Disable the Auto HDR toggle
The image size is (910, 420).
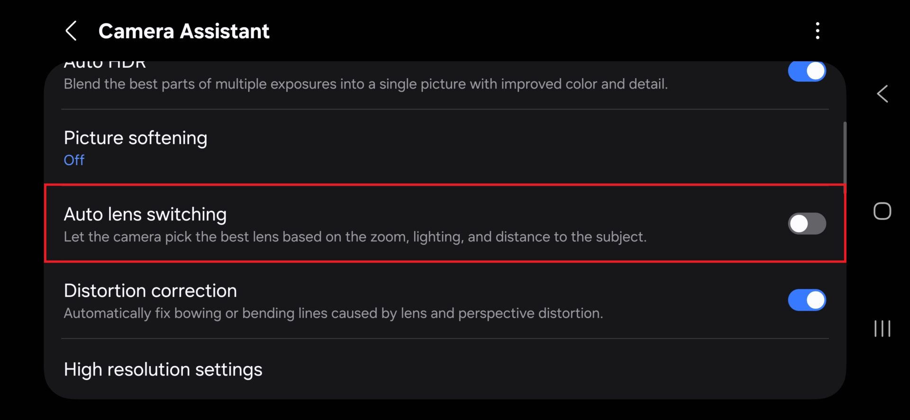[807, 71]
